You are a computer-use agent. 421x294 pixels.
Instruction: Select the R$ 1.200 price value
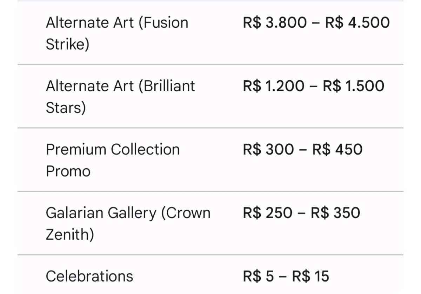point(274,86)
